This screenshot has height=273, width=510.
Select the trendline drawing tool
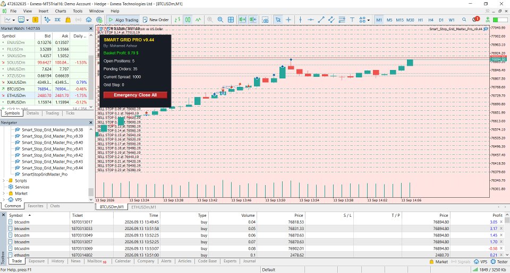pos(321,20)
